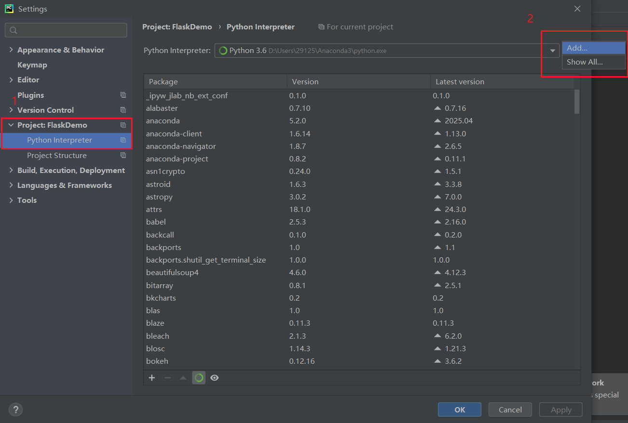Select the bitarray package row
Screen dimensions: 628x423
pos(359,285)
